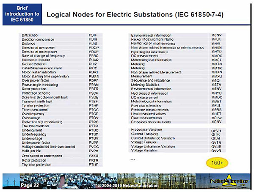Click the code 'PTTR'
Viewport: 254px width, 192px height.
pyautogui.click(x=94, y=126)
